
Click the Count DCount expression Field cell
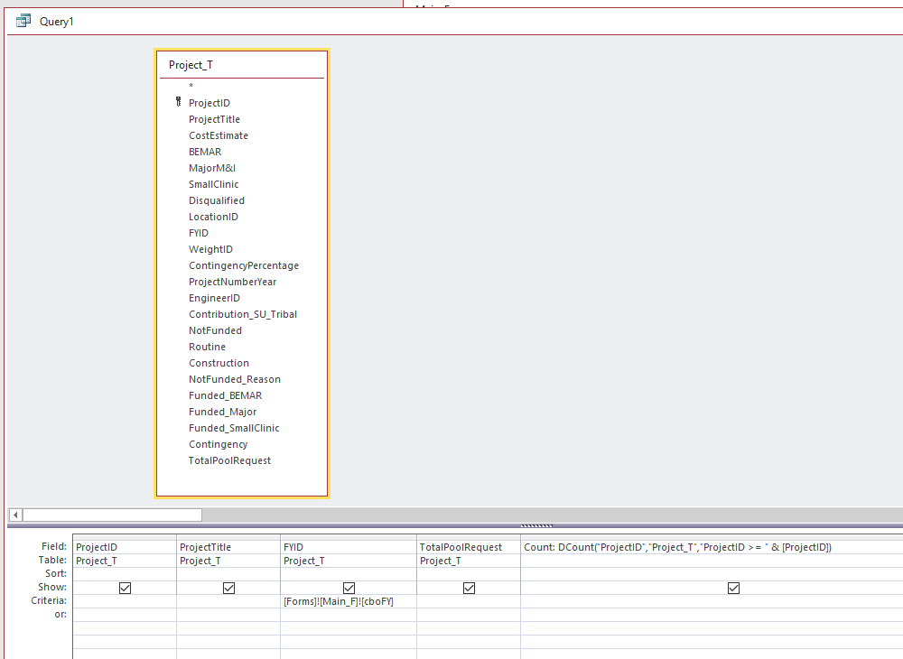pos(712,547)
